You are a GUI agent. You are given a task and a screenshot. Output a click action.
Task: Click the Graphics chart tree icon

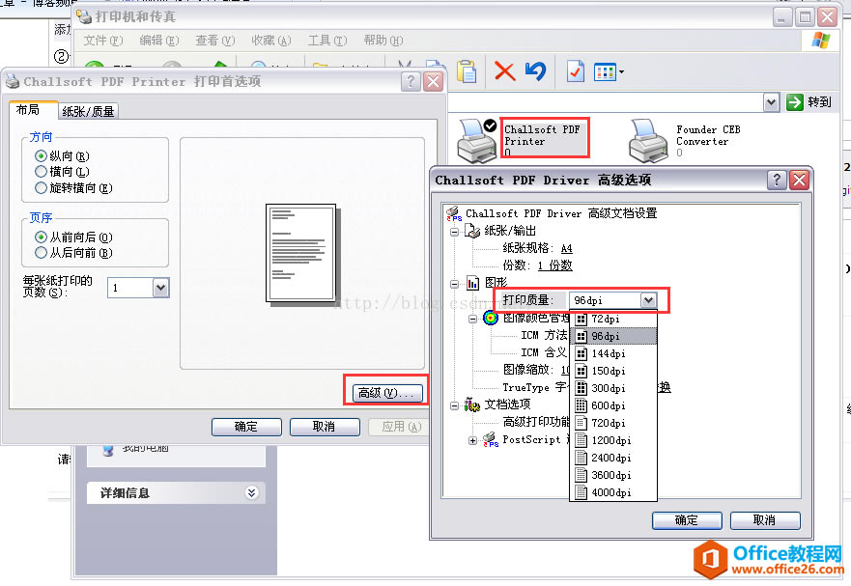(x=472, y=283)
